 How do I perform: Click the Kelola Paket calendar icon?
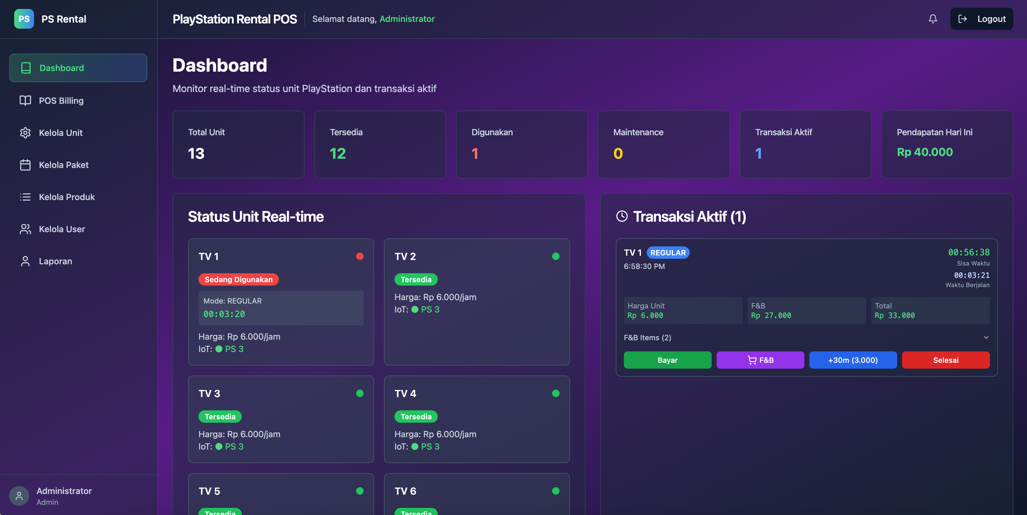pos(25,165)
